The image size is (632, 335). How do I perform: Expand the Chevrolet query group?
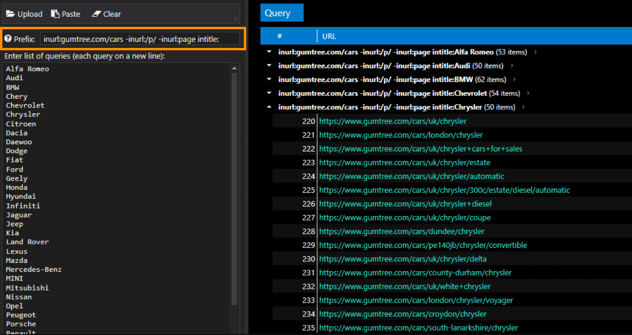point(269,93)
